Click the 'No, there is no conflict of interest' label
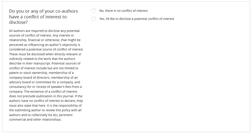Image resolution: width=251 pixels, height=133 pixels. coord(123,11)
